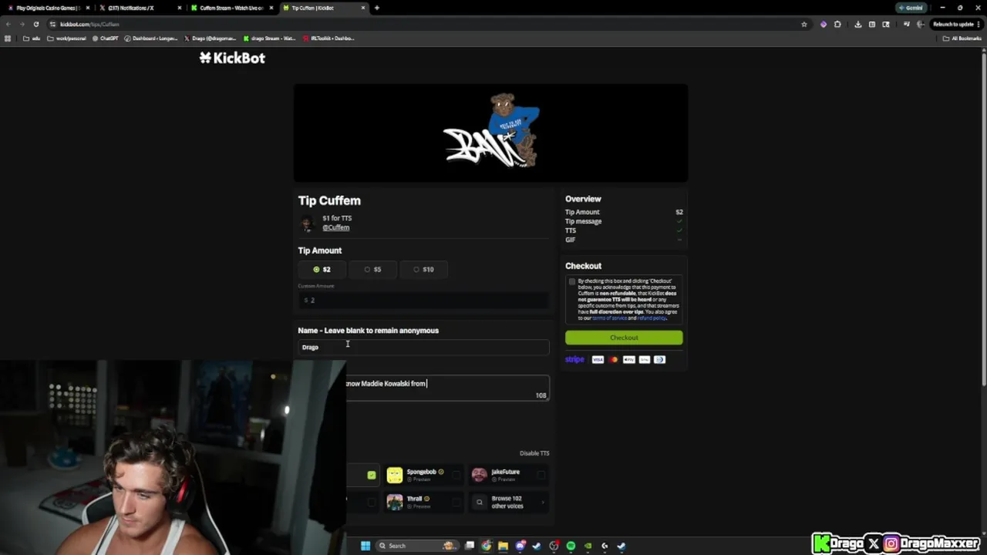
Task: Select the $5 tip amount
Action: click(x=373, y=269)
